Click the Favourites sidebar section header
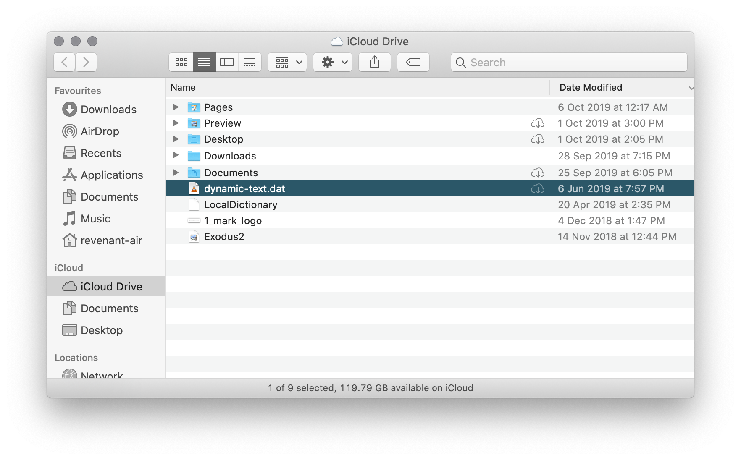Viewport: 741px width, 460px height. 78,91
